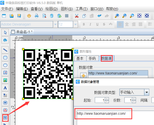Toggle the grid display icon
154x125 pixels.
pyautogui.click(x=67, y=16)
